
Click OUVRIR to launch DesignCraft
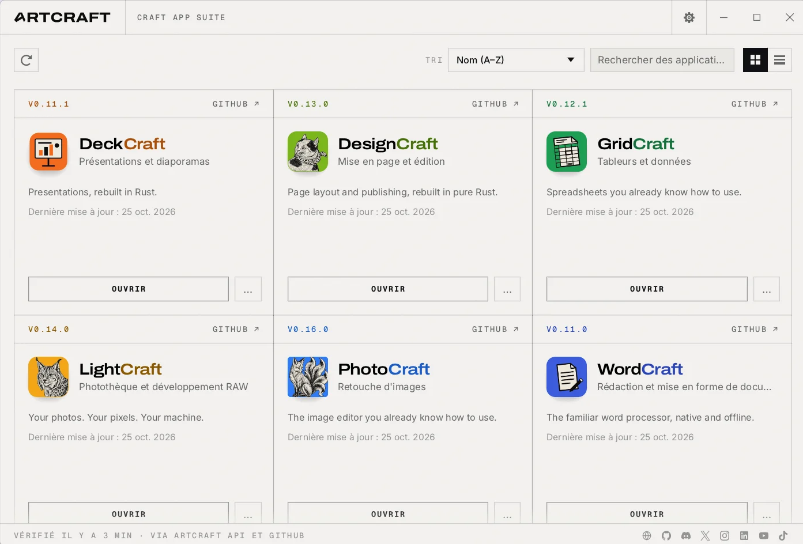[x=388, y=289]
